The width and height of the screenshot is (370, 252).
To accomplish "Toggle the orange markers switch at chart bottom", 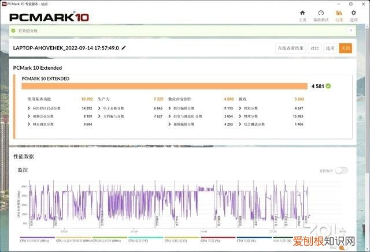I will pyautogui.click(x=343, y=248).
